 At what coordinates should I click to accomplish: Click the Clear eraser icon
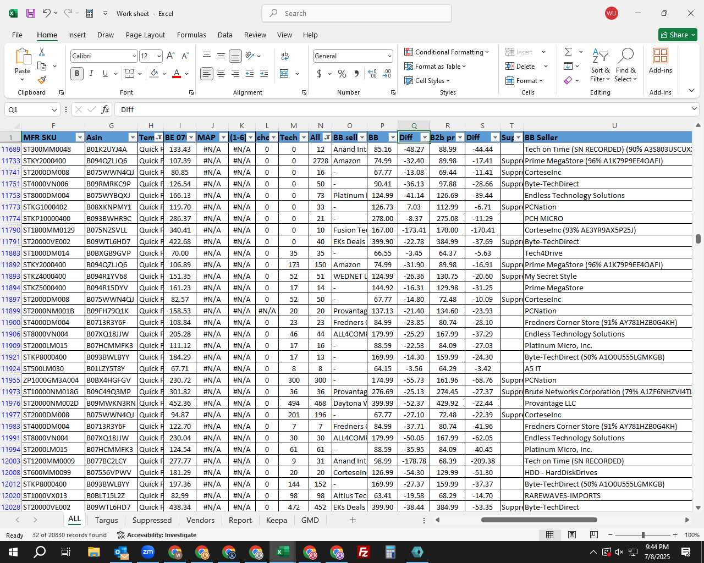[568, 80]
